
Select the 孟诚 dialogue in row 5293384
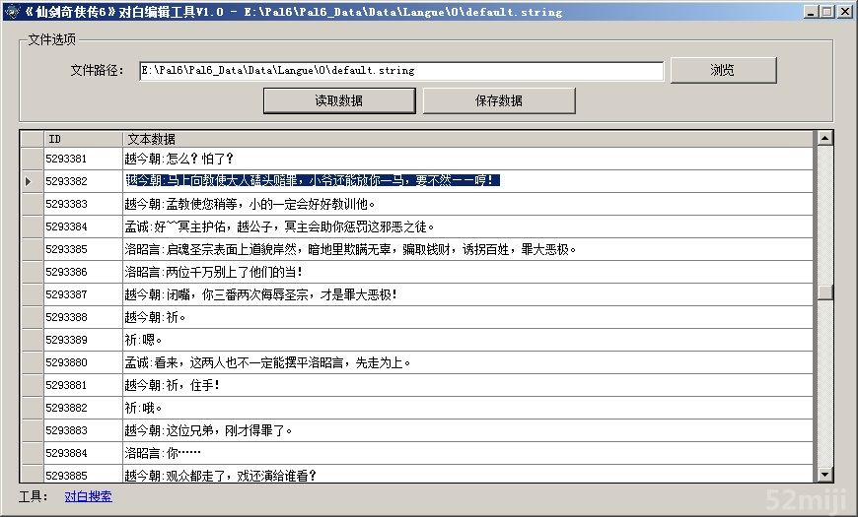(x=467, y=226)
